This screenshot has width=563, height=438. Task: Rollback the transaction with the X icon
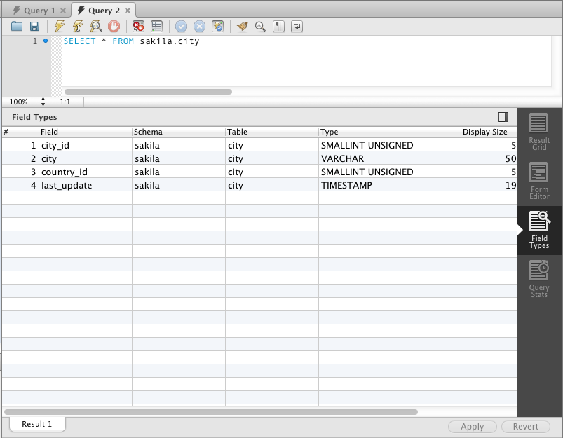coord(199,26)
